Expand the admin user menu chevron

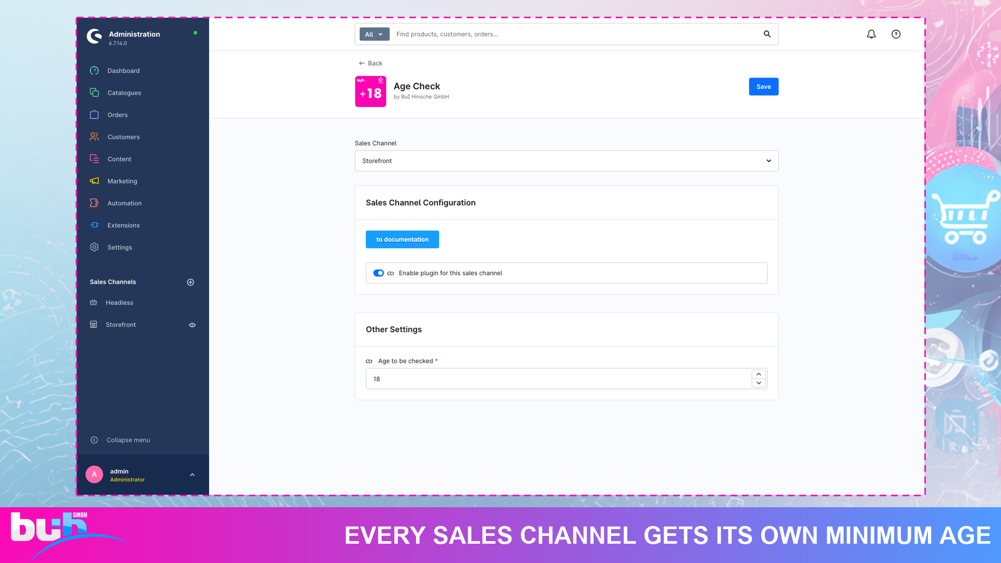click(x=192, y=475)
